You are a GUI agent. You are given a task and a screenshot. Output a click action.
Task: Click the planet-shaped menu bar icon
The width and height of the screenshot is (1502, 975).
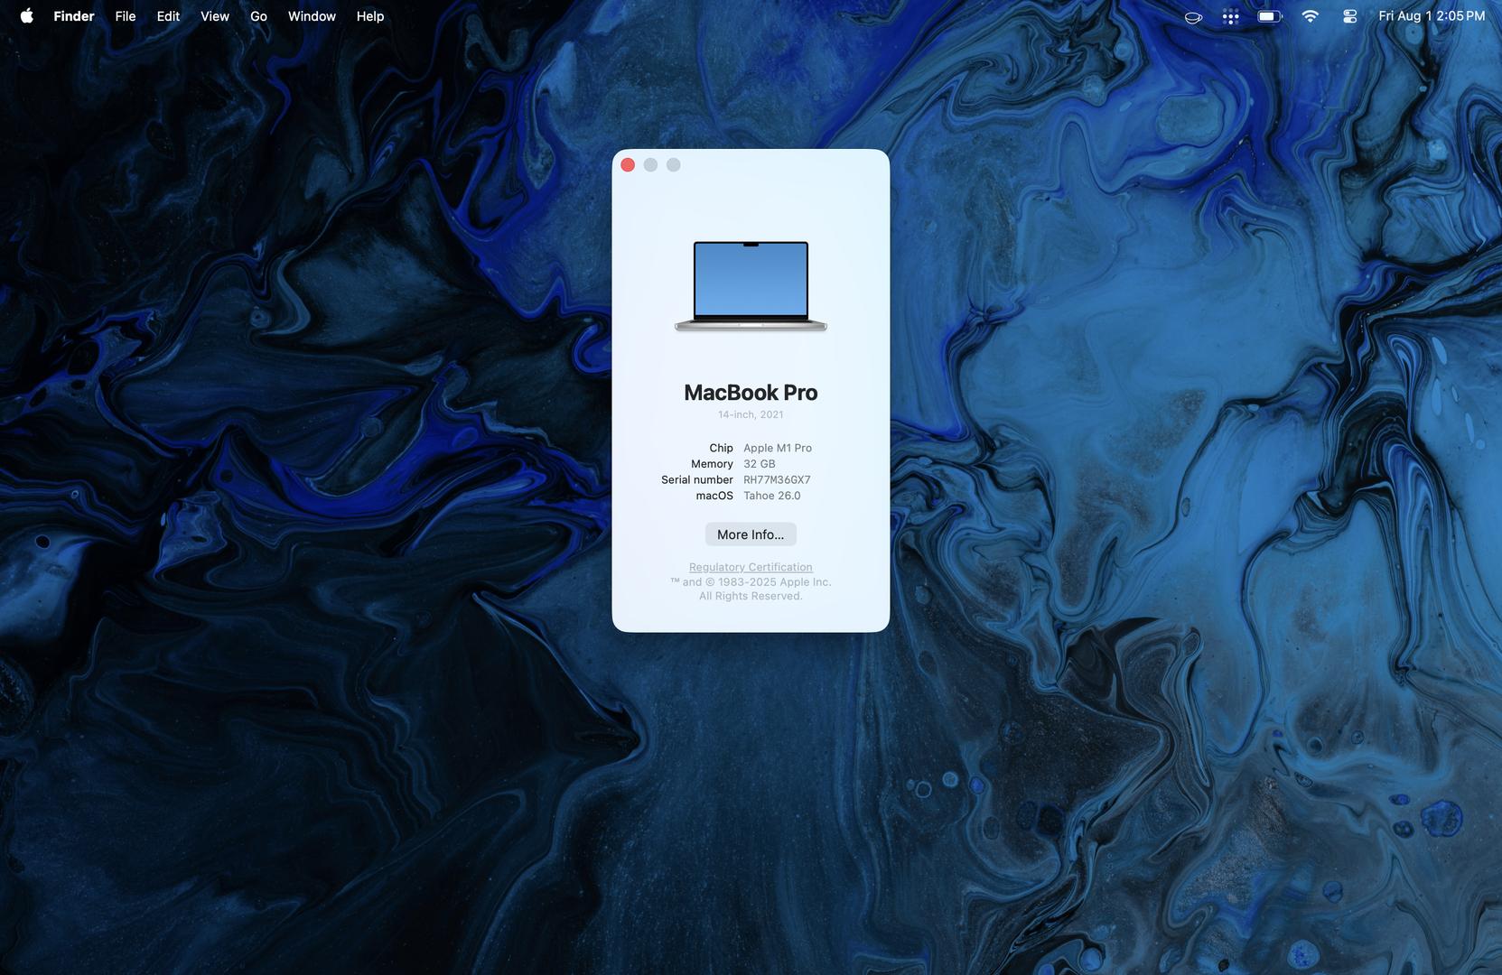coord(1193,16)
